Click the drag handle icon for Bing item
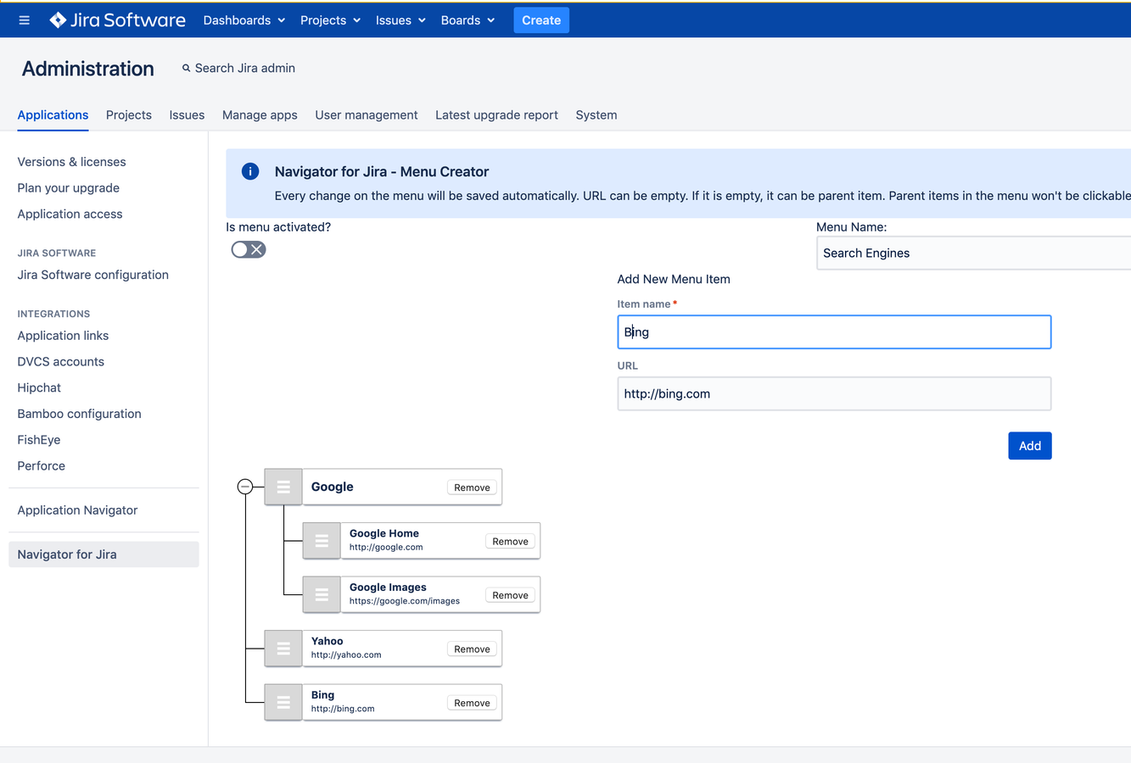The height and width of the screenshot is (763, 1131). click(283, 703)
